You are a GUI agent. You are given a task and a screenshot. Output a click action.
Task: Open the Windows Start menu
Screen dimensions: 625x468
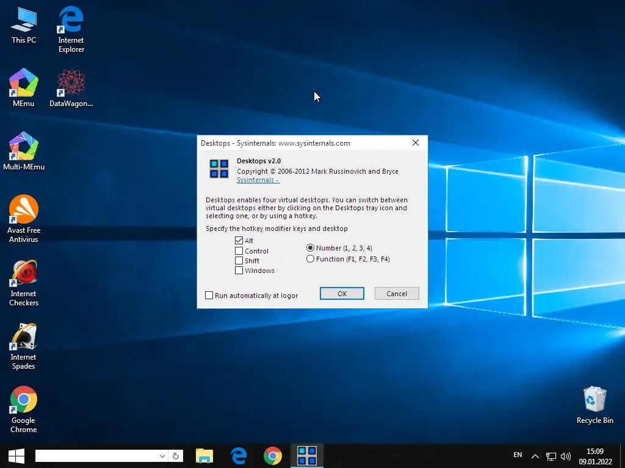16,456
